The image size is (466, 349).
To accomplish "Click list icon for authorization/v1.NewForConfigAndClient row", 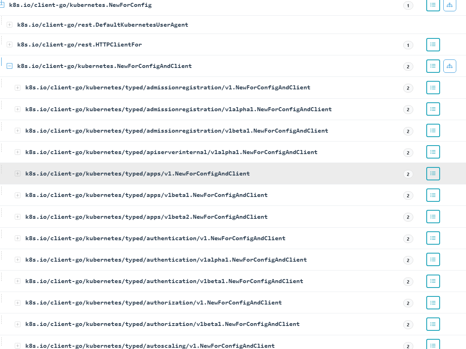I will point(433,302).
